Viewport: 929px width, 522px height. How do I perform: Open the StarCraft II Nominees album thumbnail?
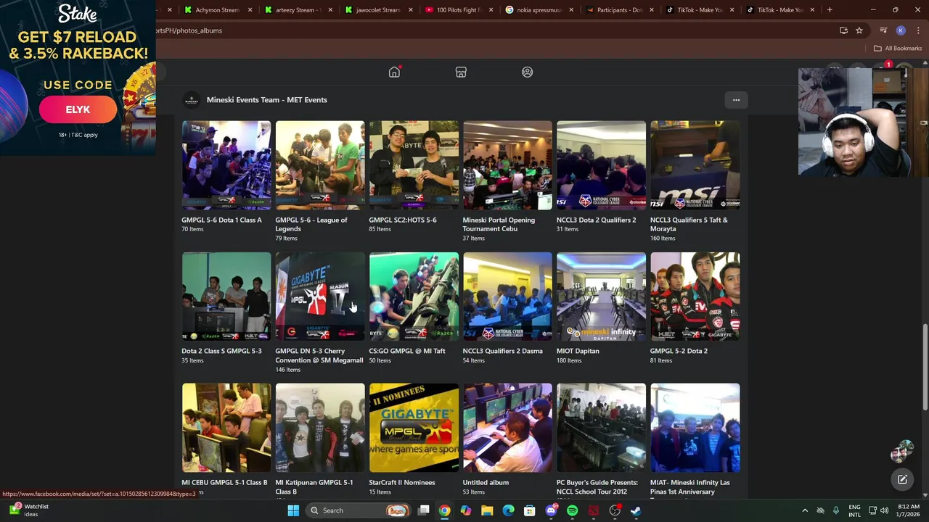tap(414, 428)
